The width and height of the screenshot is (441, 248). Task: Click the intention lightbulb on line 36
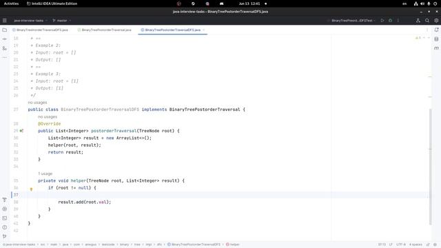31,189
